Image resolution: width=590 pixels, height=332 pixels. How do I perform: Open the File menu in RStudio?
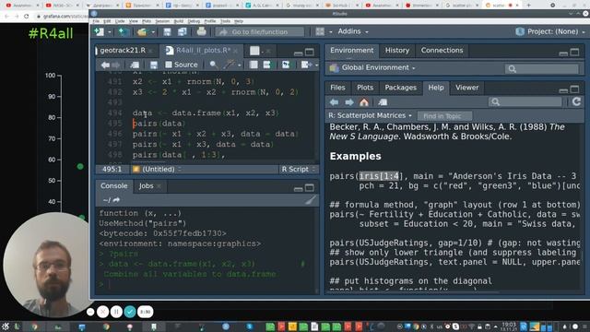coord(96,21)
